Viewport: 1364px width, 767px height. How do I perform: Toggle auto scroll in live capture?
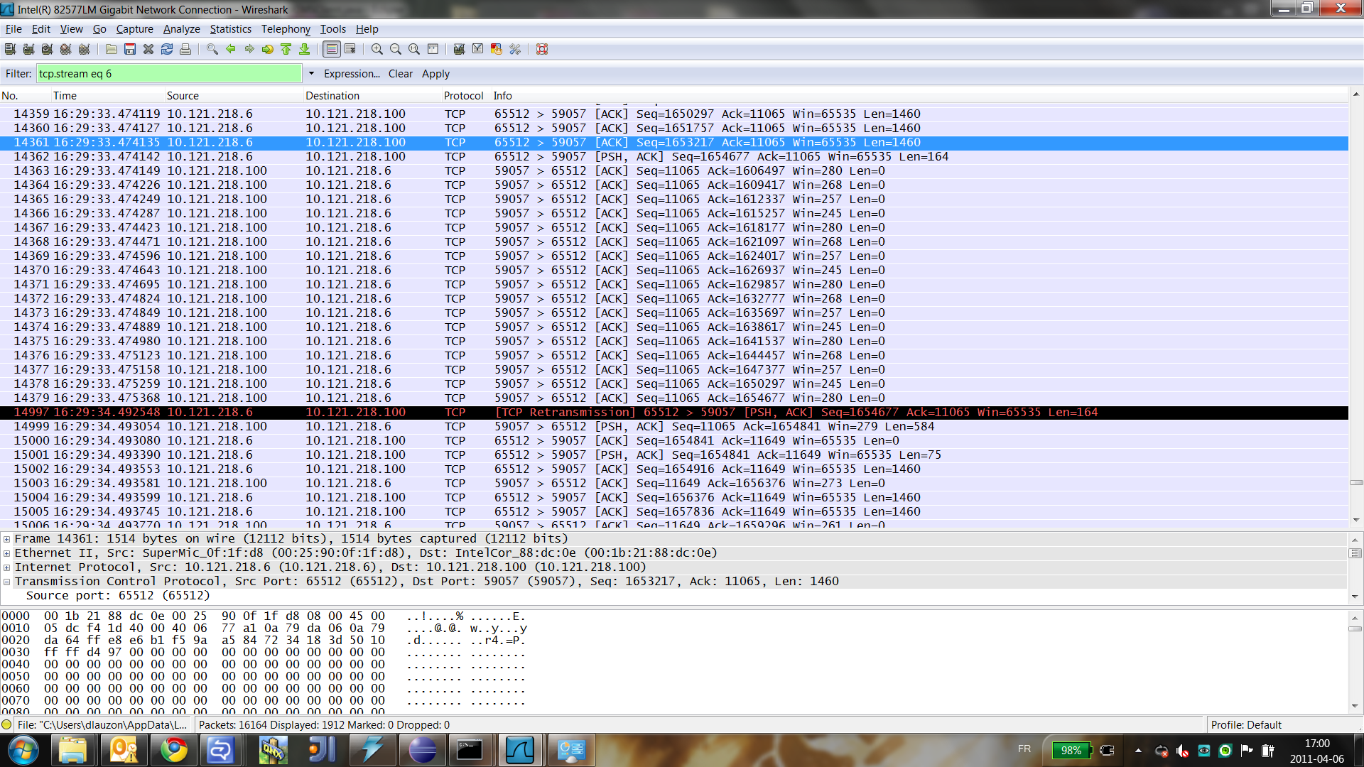350,49
